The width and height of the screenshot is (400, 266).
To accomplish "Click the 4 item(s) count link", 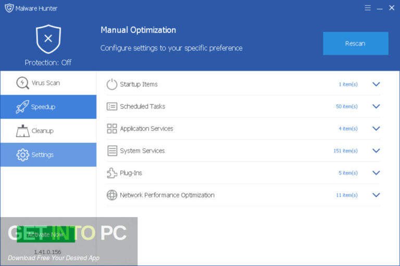I will point(348,128).
